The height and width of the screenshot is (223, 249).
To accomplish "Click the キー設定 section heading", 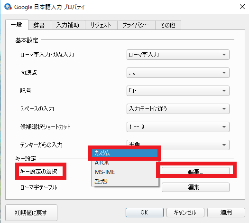I will pyautogui.click(x=26, y=159).
